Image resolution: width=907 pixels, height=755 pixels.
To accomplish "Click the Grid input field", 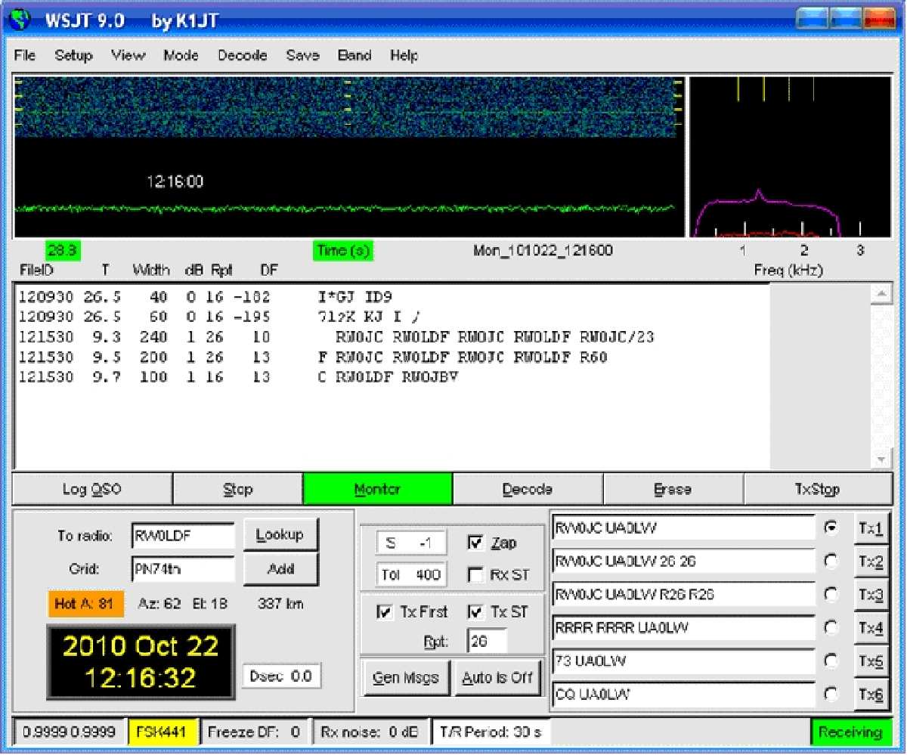I will pyautogui.click(x=183, y=568).
